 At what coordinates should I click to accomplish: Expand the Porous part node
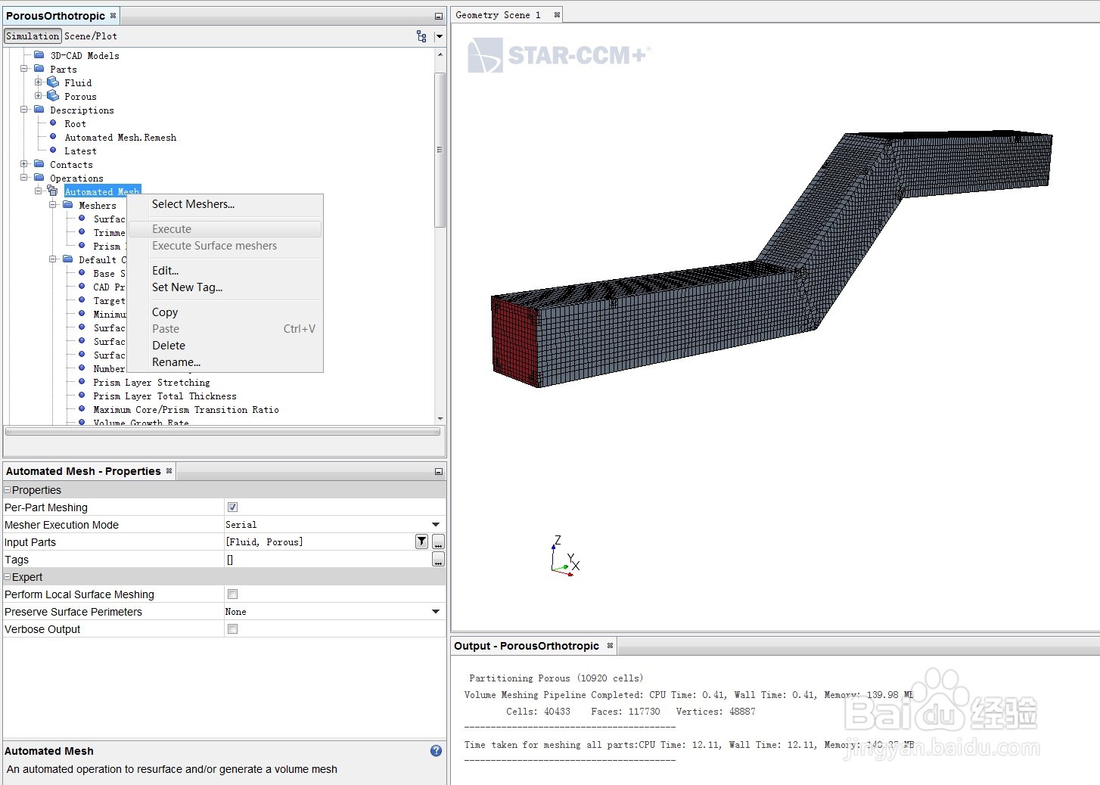tap(39, 96)
